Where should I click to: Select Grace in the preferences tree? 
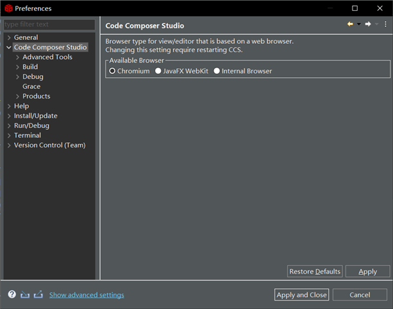tap(32, 86)
